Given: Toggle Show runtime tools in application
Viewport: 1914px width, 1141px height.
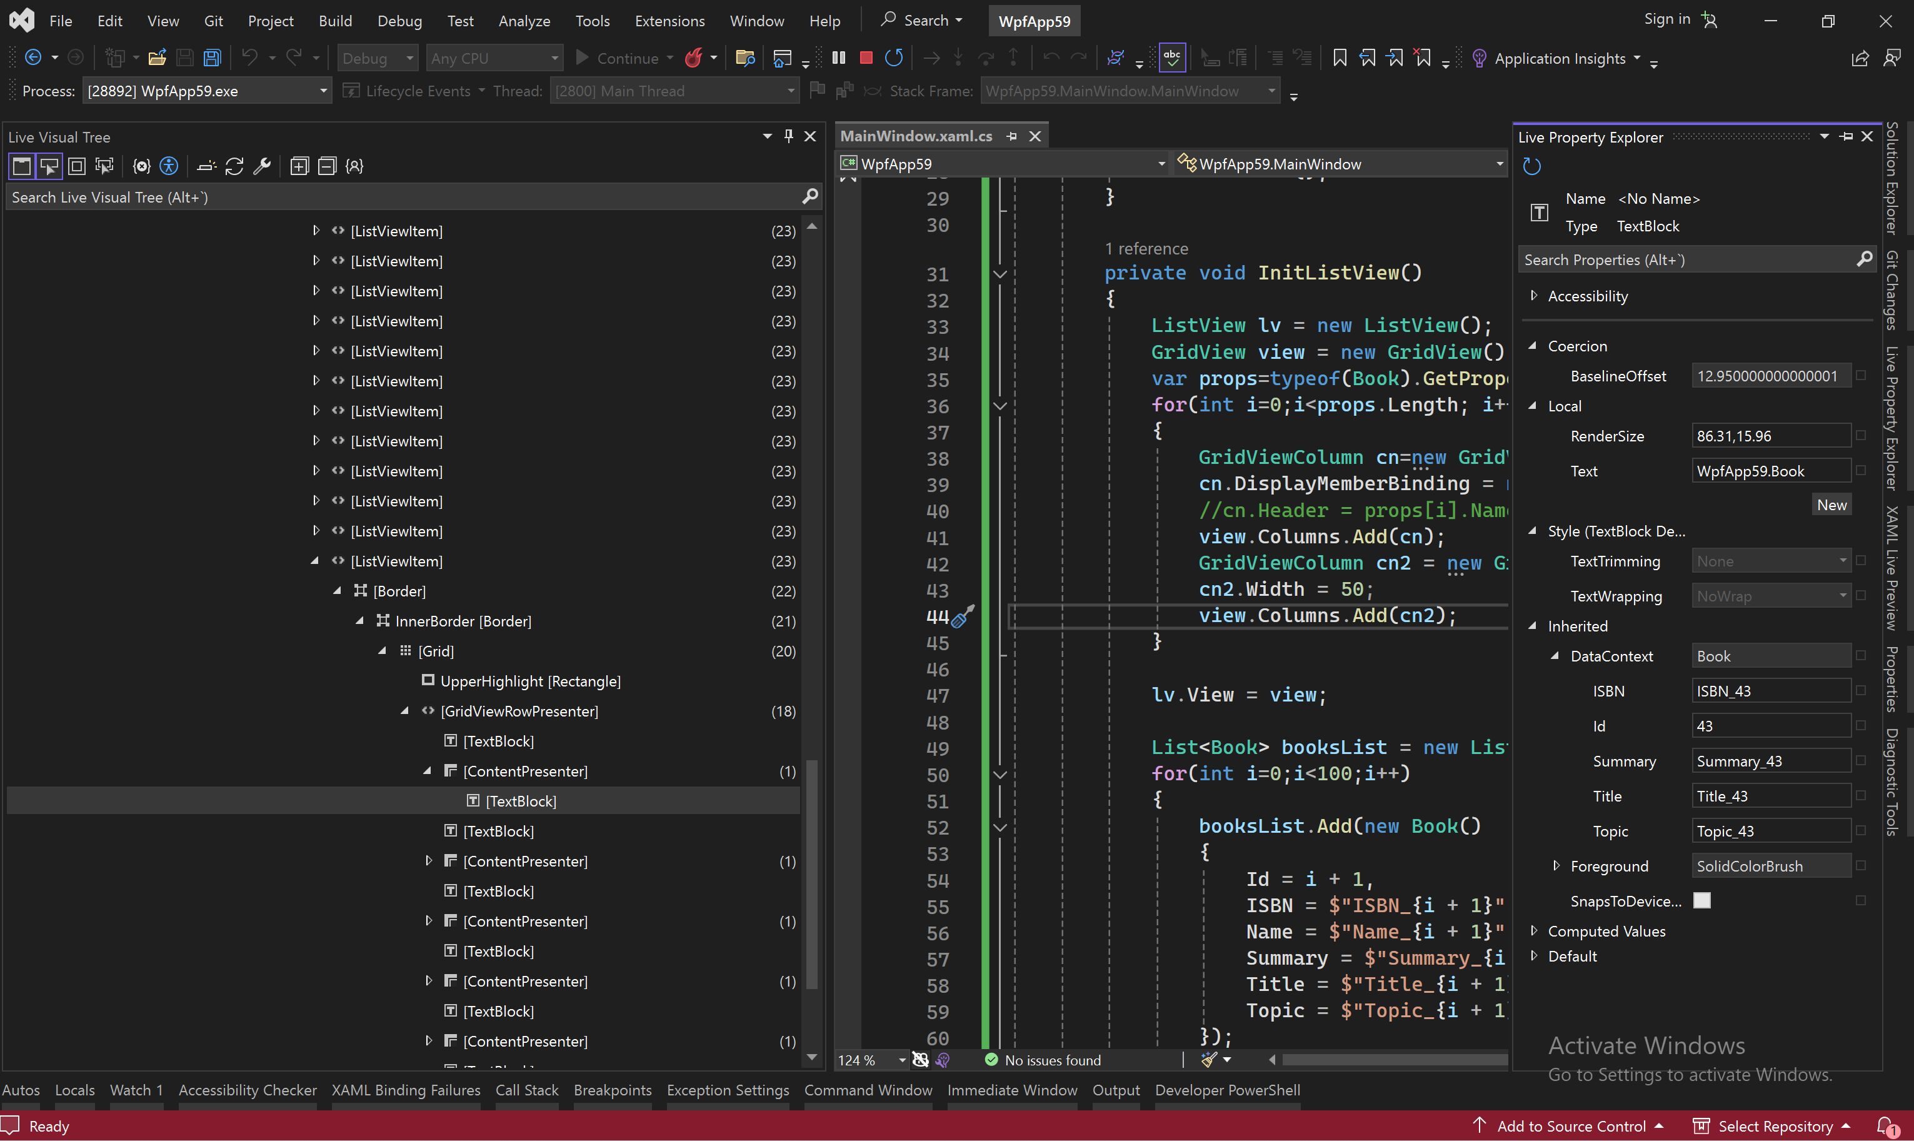Looking at the screenshot, I should point(21,165).
